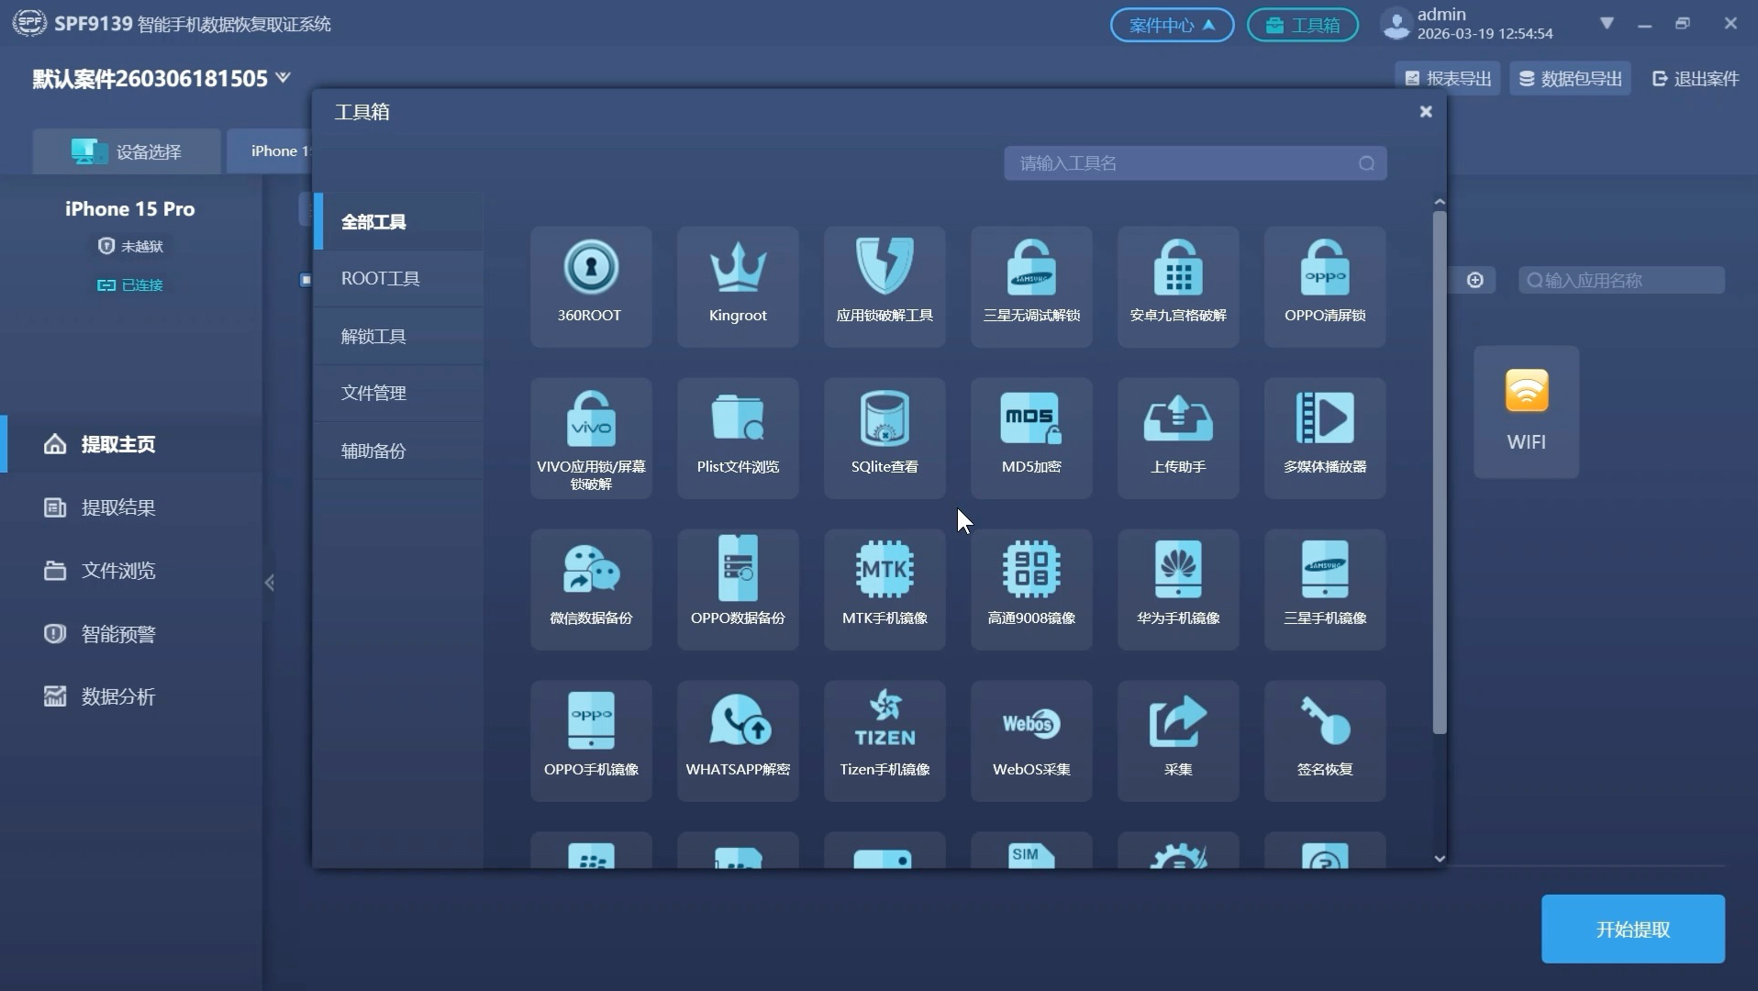This screenshot has width=1758, height=991.
Task: Launch OPPO手机镜像 tool
Action: click(590, 740)
